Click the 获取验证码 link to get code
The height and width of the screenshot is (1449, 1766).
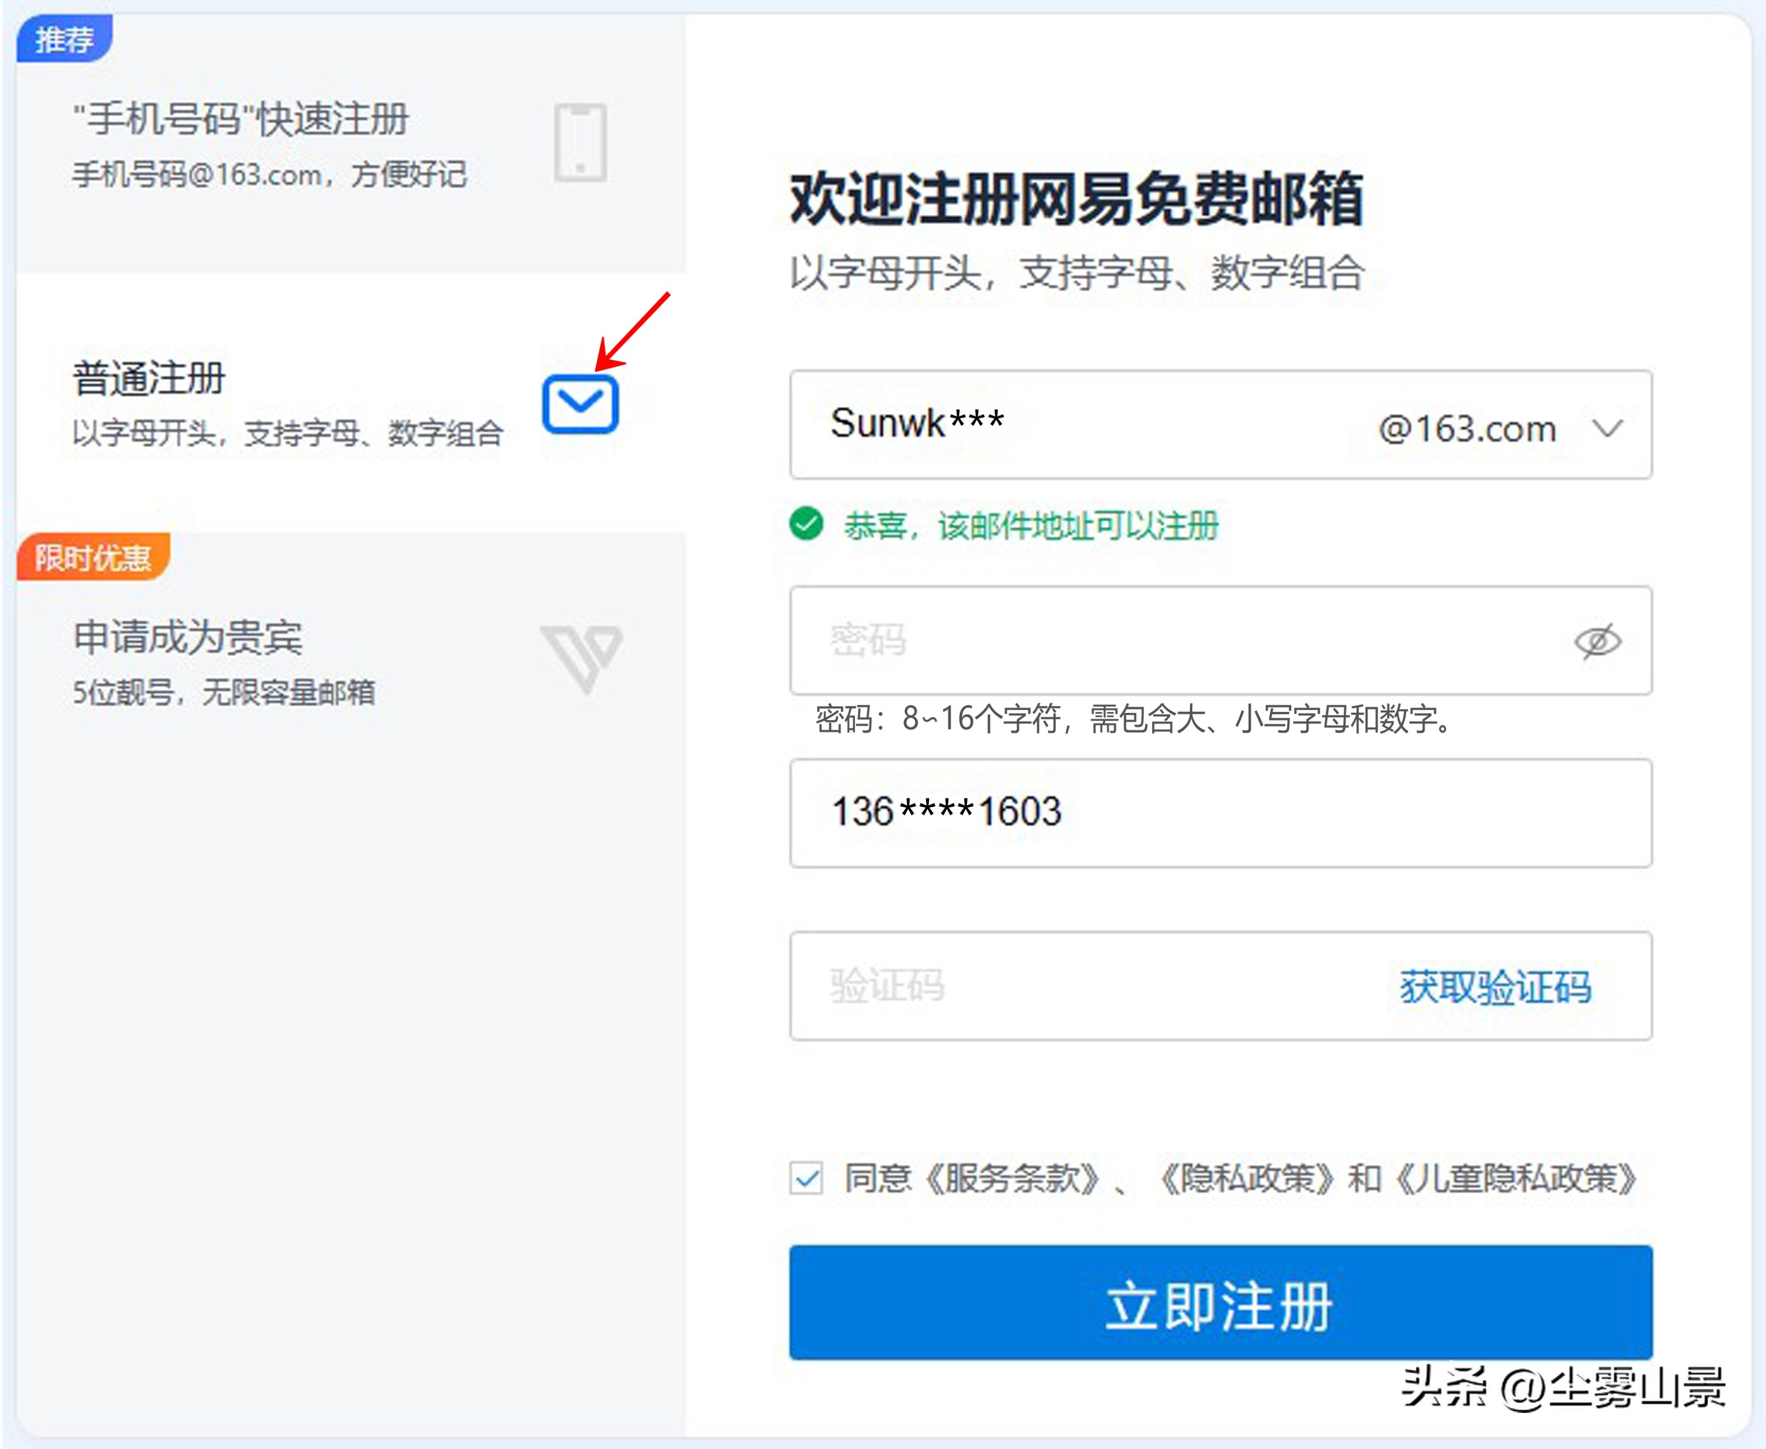[x=1493, y=987]
